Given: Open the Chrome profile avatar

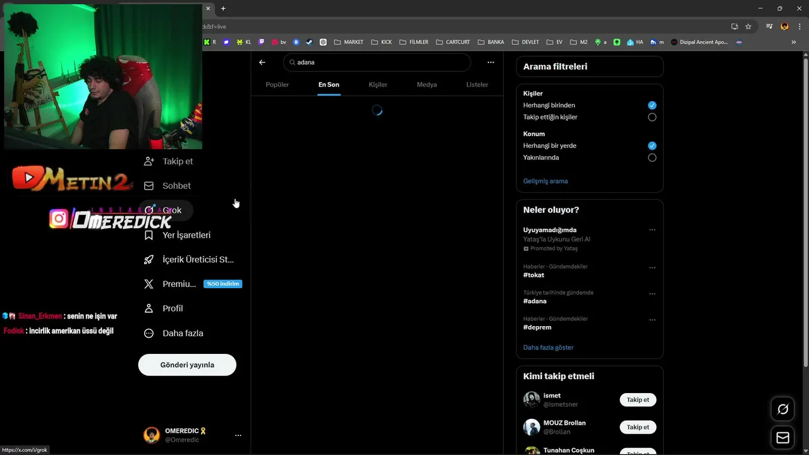Looking at the screenshot, I should click(784, 27).
